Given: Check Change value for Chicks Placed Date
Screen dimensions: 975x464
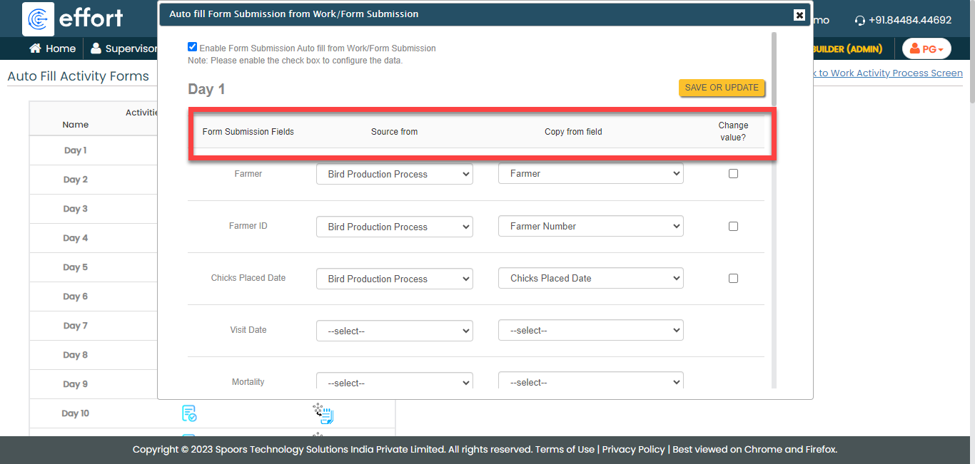Looking at the screenshot, I should coord(733,279).
